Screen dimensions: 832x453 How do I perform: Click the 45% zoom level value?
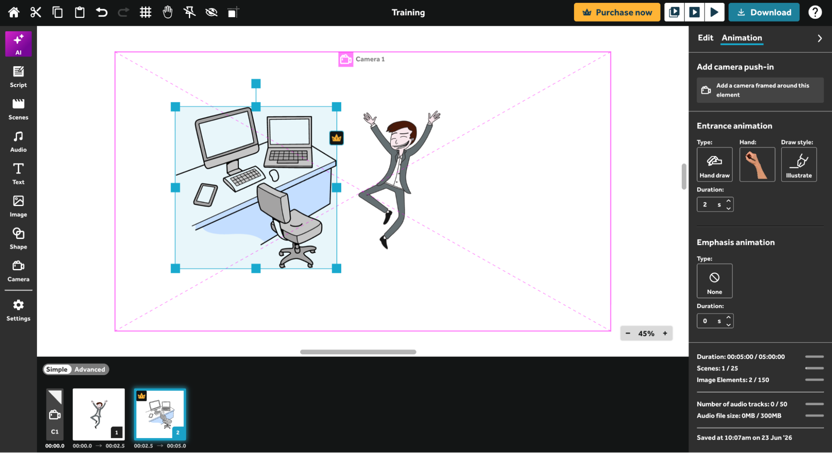point(646,334)
